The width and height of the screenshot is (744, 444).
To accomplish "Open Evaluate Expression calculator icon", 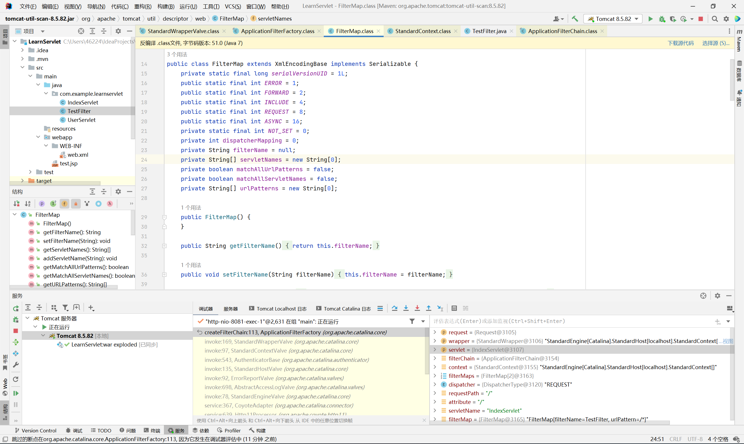I will (x=454, y=308).
